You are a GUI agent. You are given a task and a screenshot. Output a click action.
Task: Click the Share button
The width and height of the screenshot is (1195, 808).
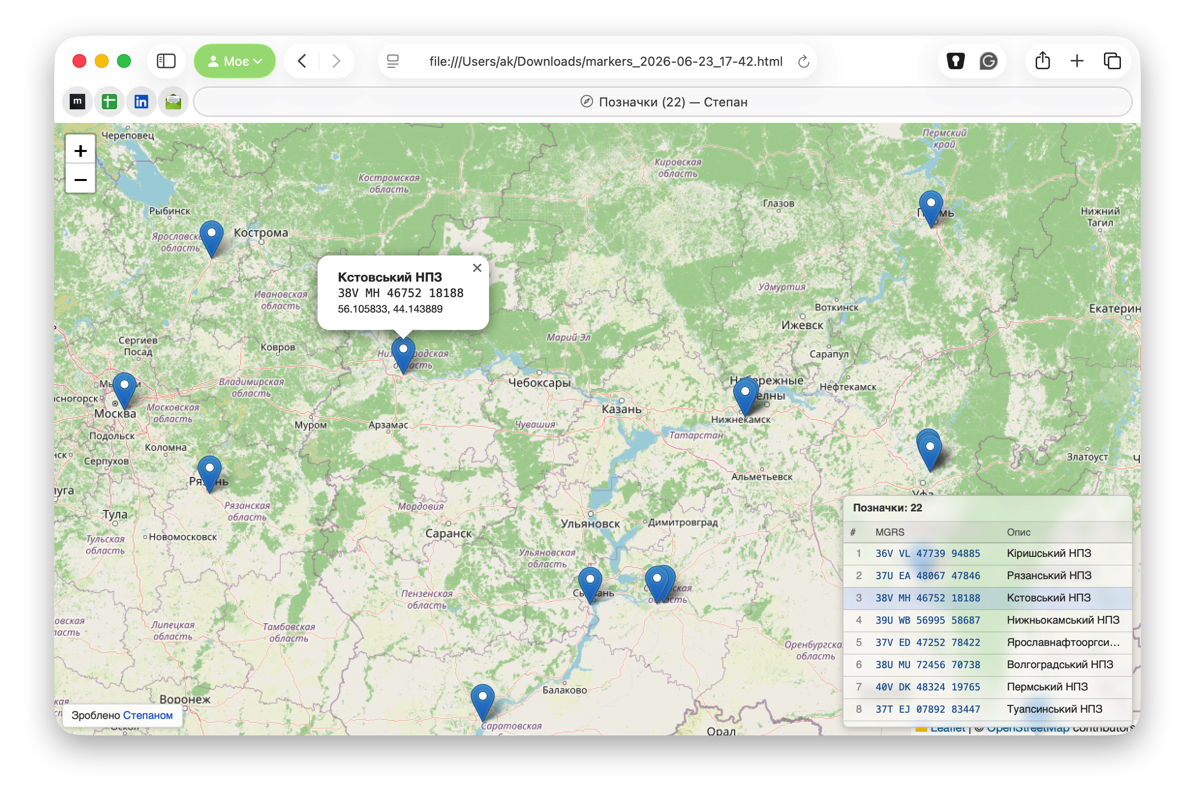pyautogui.click(x=1042, y=60)
